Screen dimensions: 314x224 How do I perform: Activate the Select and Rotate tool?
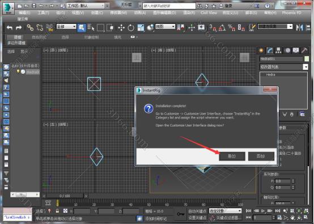[x=131, y=28]
